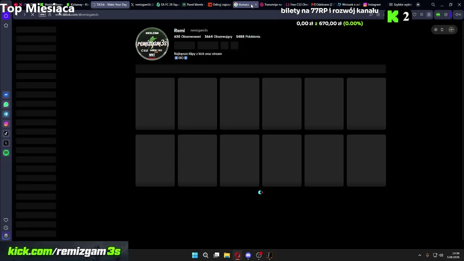Open the cube extensions icon in the toolbar
Viewport: 464px width, 261px height.
[x=446, y=14]
